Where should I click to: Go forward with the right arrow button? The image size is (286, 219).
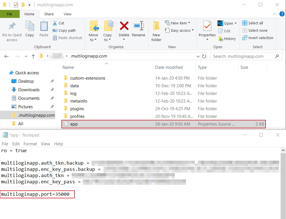point(17,56)
